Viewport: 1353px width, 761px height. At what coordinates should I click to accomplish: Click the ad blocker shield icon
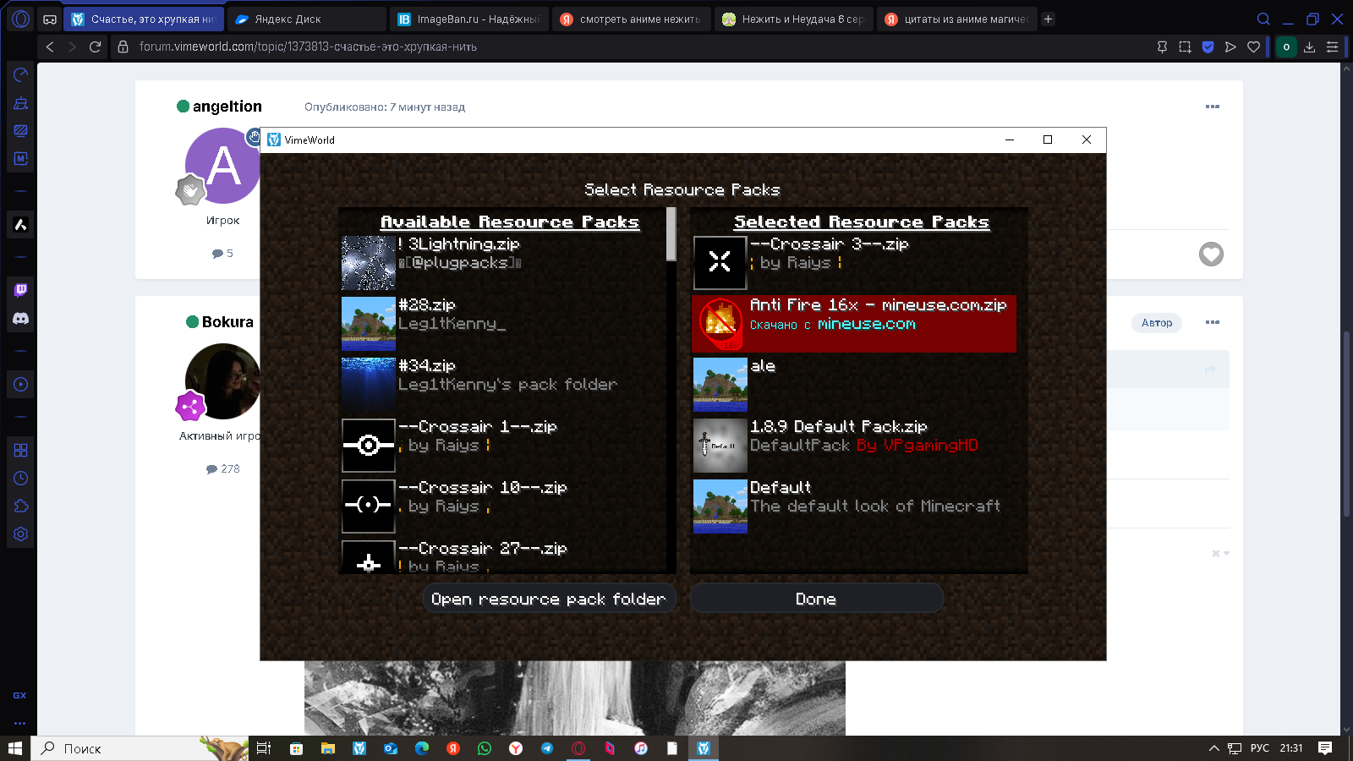[1208, 47]
